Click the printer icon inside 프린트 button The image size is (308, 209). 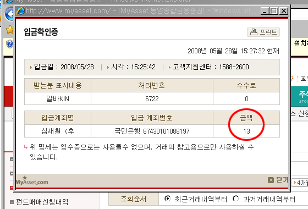[254, 32]
